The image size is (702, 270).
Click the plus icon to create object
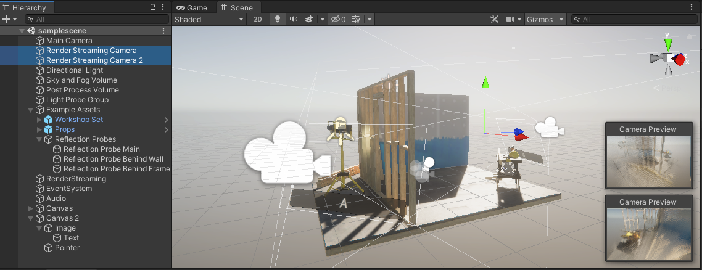[x=6, y=19]
